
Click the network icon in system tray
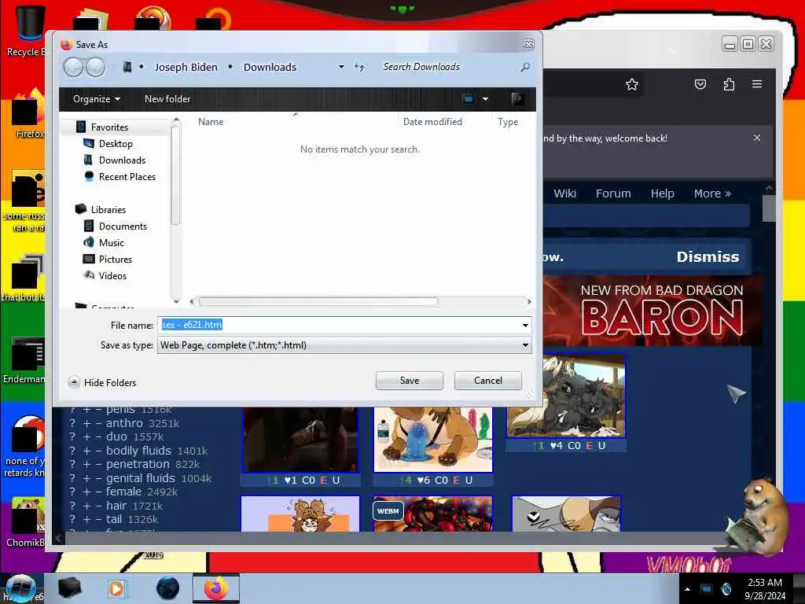click(707, 589)
